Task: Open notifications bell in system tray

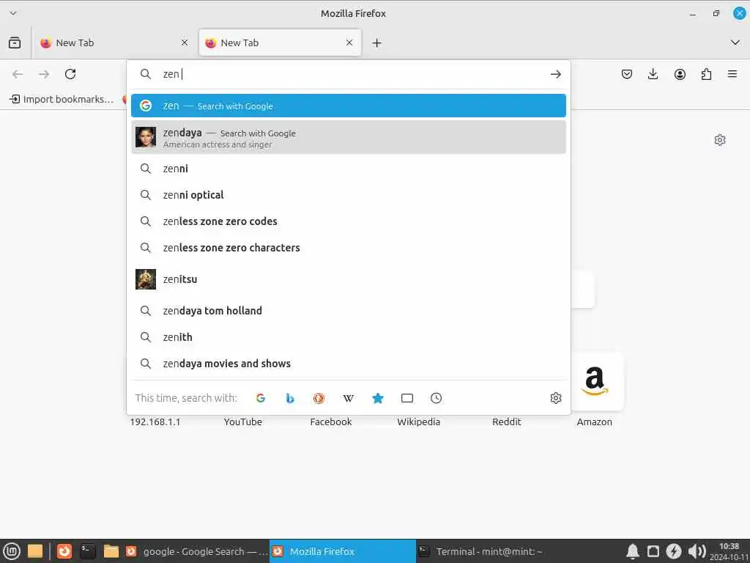Action: tap(632, 551)
